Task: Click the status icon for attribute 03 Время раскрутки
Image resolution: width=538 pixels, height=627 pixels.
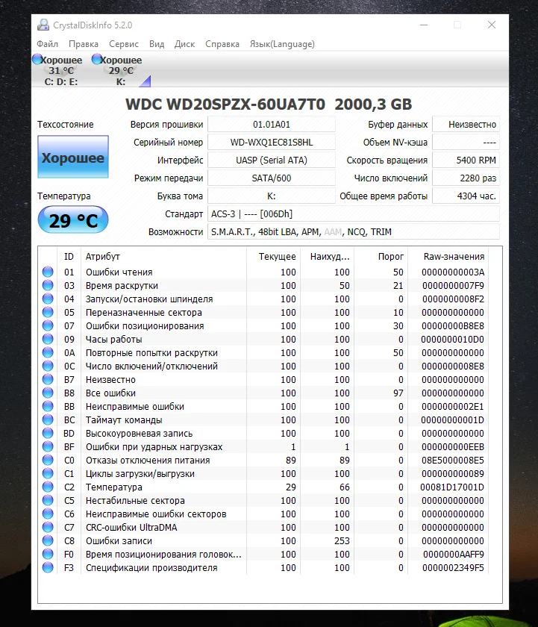Action: (x=48, y=285)
